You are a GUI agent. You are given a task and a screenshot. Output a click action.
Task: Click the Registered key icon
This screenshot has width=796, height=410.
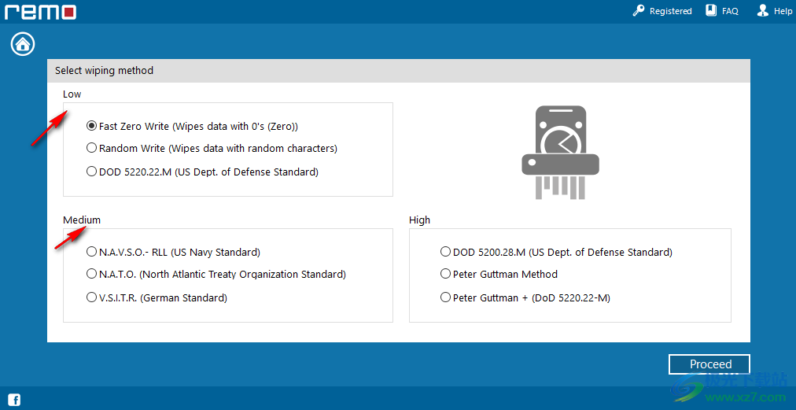click(x=639, y=11)
